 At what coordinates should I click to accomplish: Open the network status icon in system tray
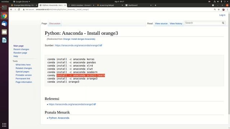click(215, 1)
